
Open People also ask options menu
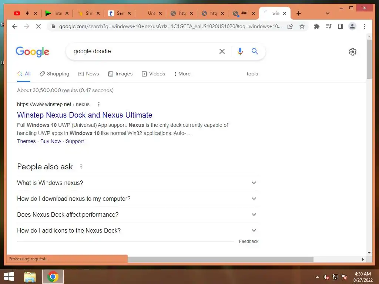pos(81,167)
